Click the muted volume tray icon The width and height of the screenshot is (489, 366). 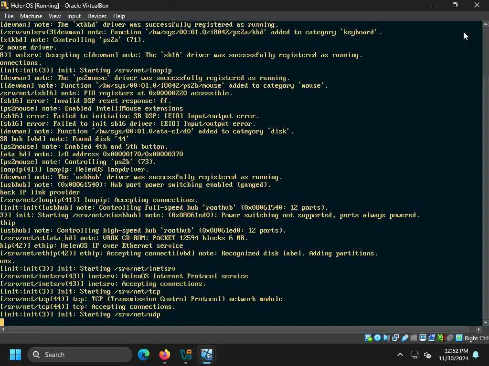[x=427, y=355]
